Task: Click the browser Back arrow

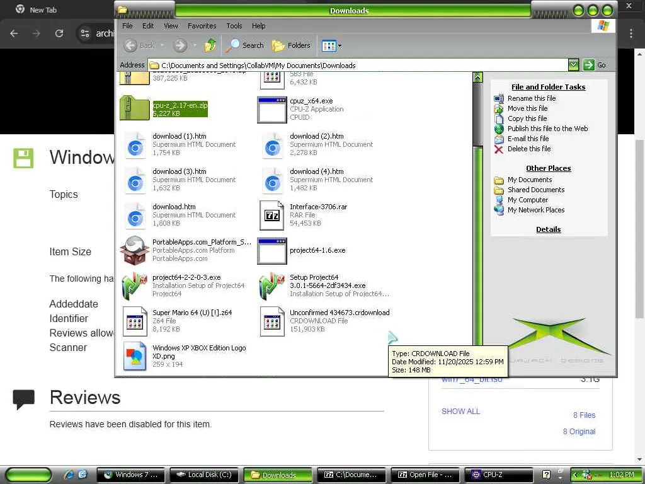Action: (x=14, y=33)
